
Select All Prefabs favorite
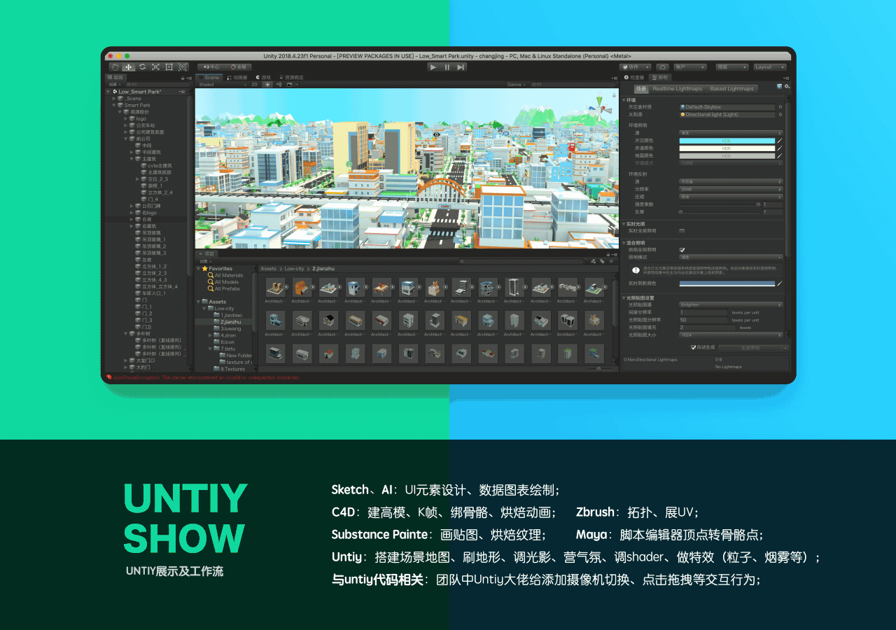click(x=227, y=288)
